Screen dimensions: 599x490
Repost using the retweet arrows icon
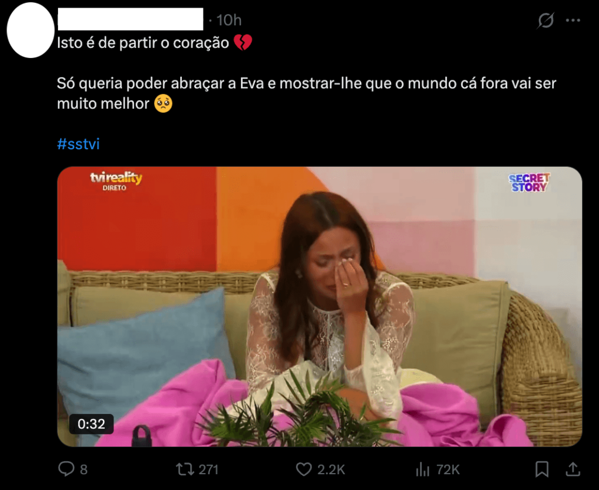click(185, 469)
